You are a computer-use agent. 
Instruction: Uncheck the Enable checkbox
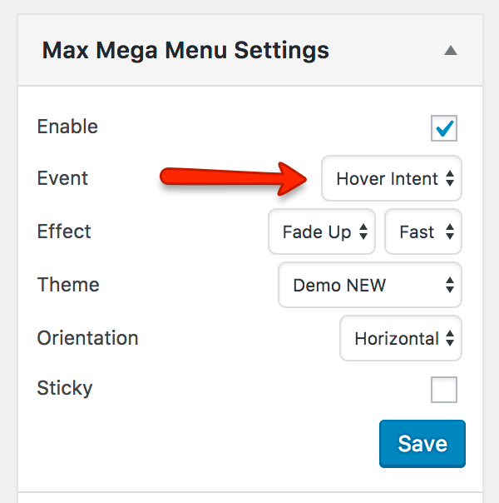[444, 128]
